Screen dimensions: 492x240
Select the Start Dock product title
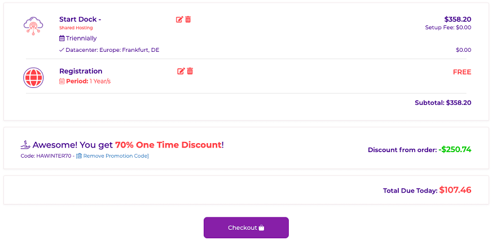pyautogui.click(x=80, y=19)
